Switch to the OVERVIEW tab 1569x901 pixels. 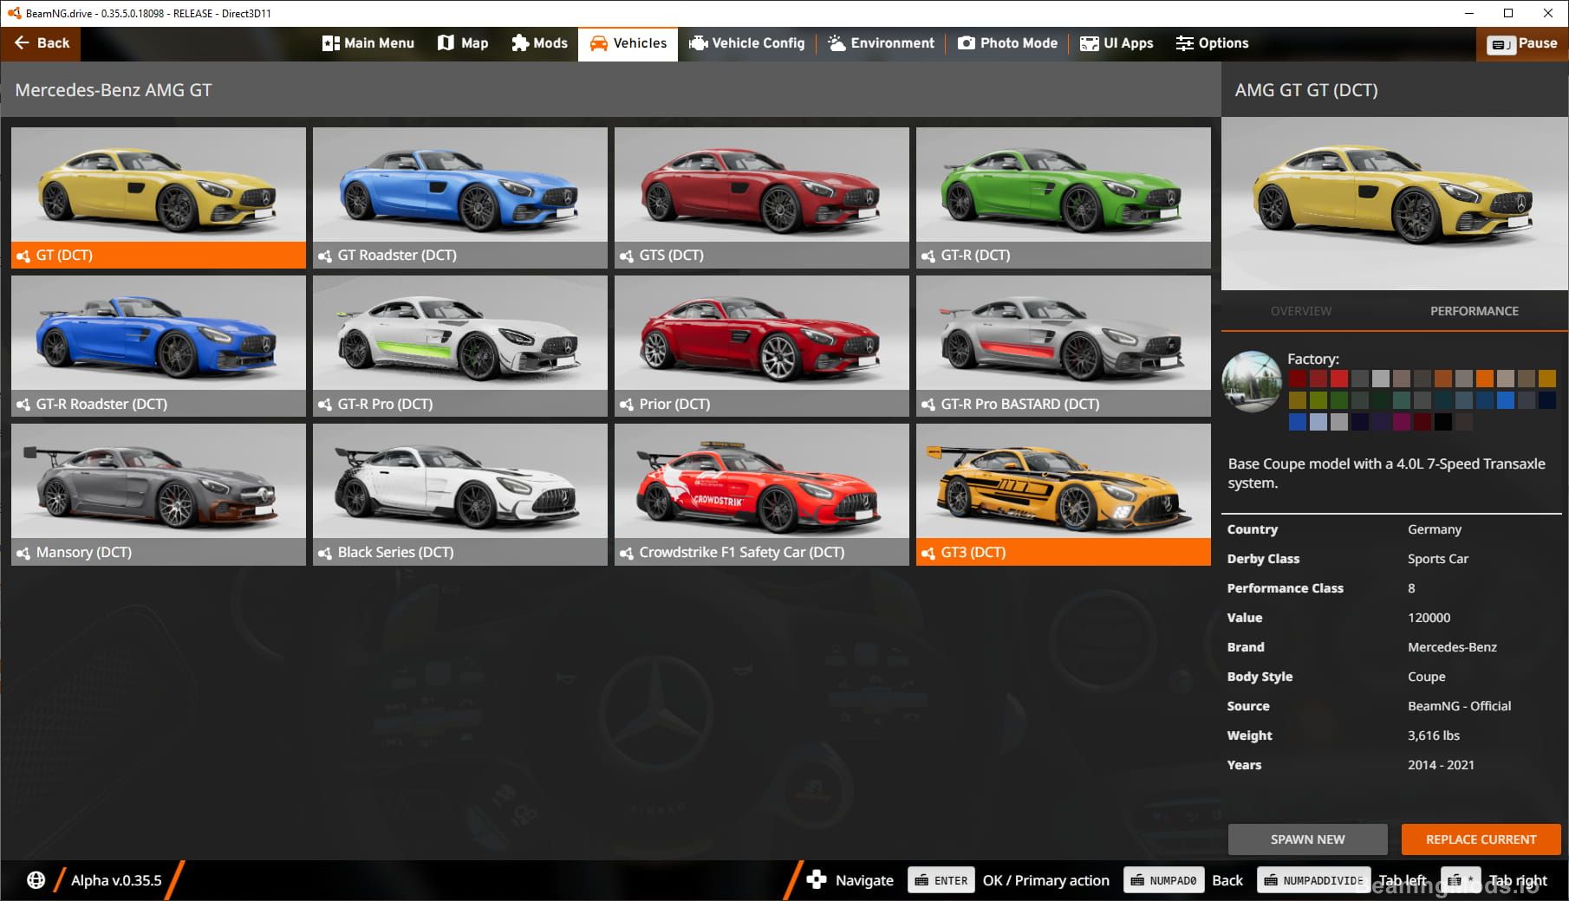click(x=1301, y=311)
